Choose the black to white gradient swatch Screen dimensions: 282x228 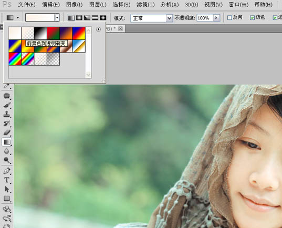(x=40, y=33)
